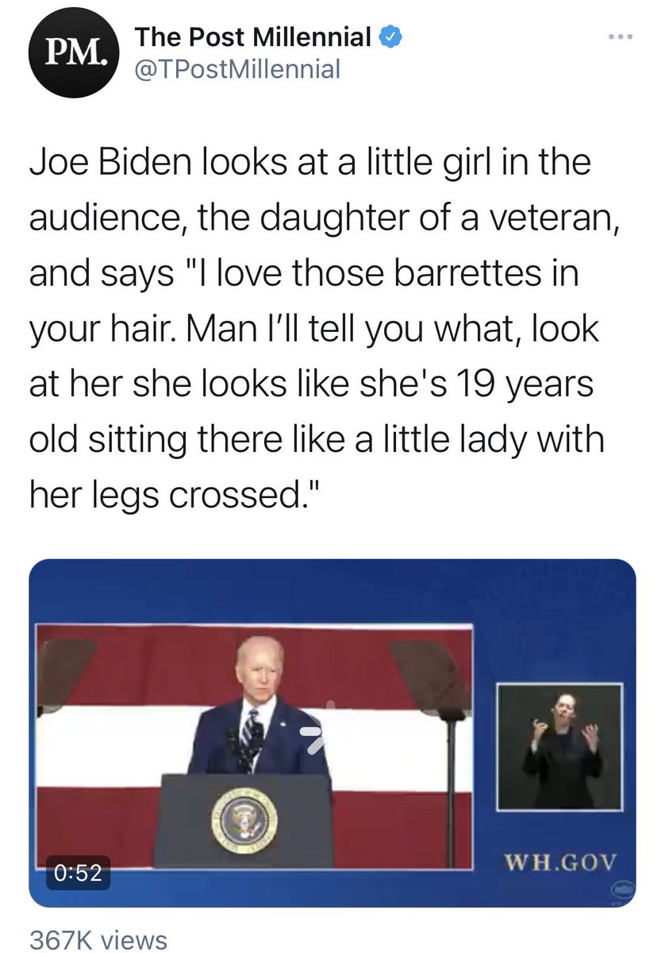This screenshot has height=953, width=665.
Task: Click the blue background above the video flag
Action: [317, 592]
